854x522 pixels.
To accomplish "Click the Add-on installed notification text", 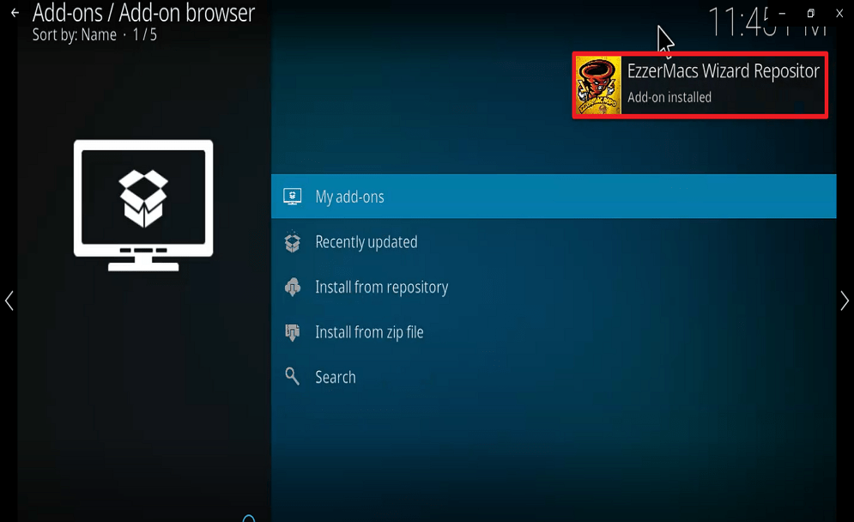I will (669, 98).
